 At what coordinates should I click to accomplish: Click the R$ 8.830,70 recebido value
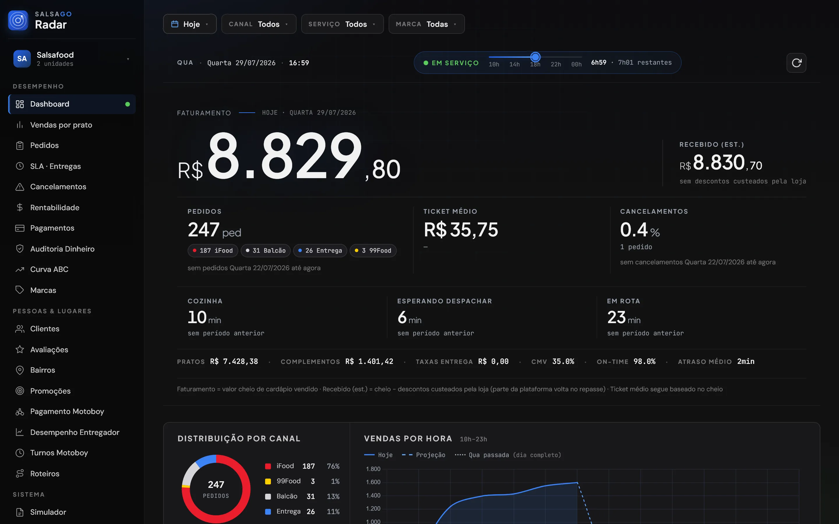click(x=721, y=162)
